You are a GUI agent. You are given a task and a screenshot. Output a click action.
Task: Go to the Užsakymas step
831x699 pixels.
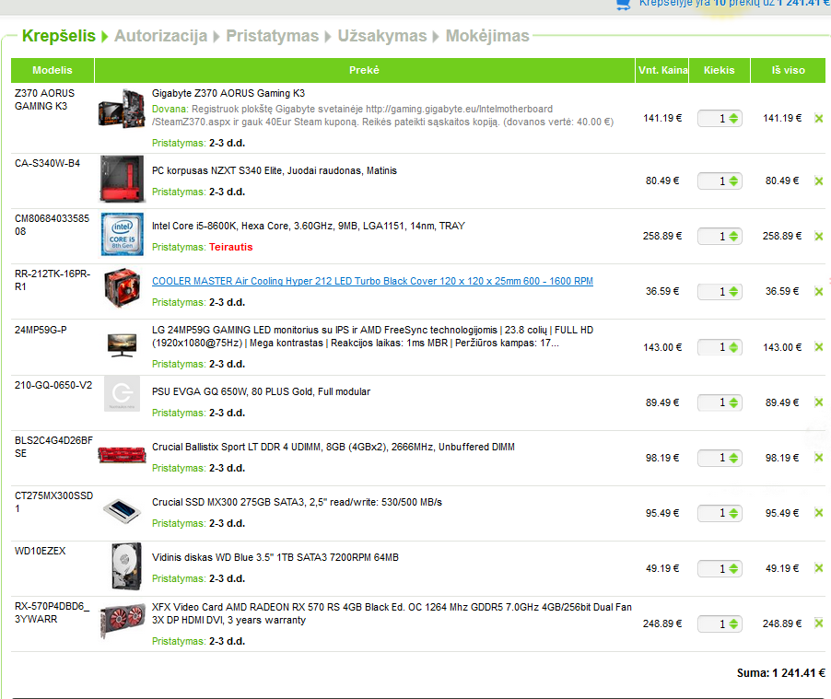(x=382, y=36)
